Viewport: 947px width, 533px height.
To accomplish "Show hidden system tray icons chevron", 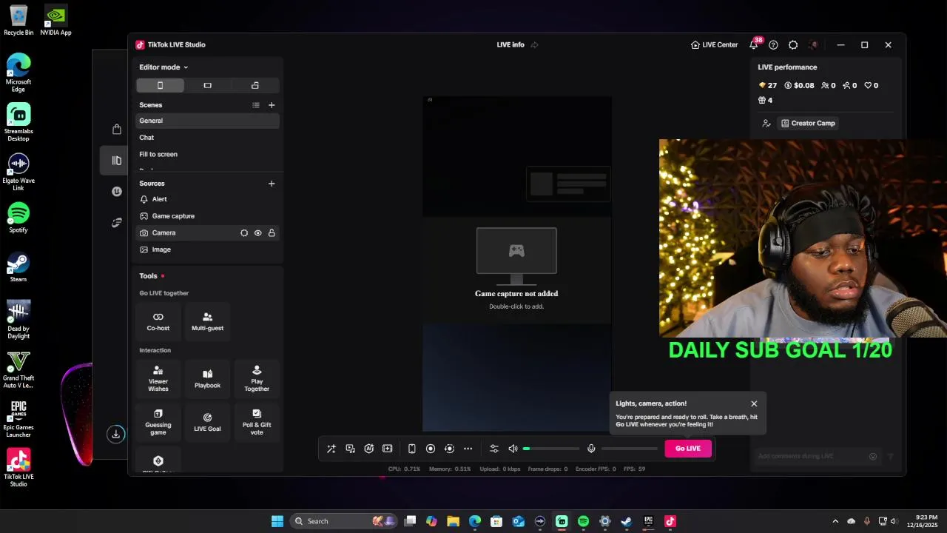I will pos(835,521).
